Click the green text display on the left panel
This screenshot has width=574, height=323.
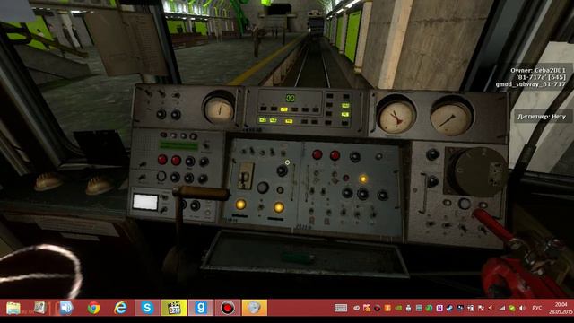click(x=178, y=145)
